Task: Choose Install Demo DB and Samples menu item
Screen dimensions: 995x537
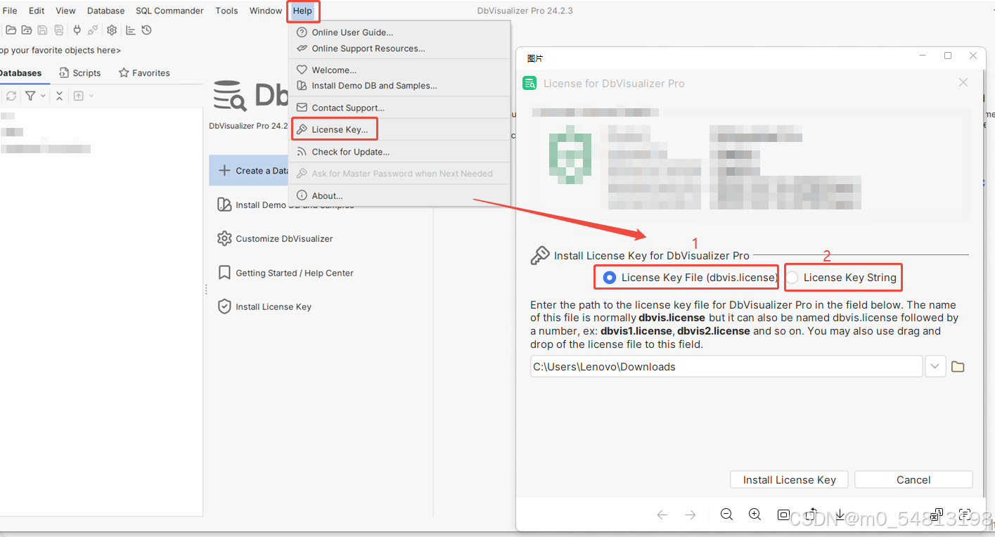Action: click(399, 86)
